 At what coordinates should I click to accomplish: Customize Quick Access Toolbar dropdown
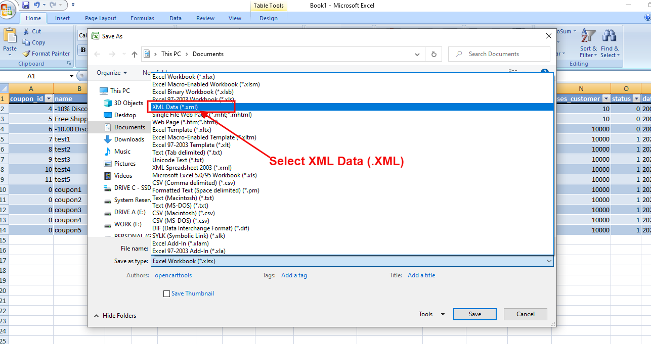[73, 5]
